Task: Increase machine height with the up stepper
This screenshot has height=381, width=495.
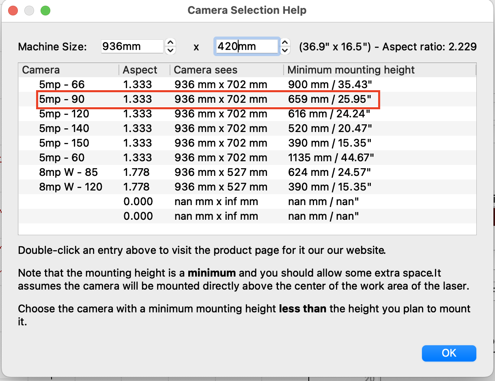Action: pos(285,43)
